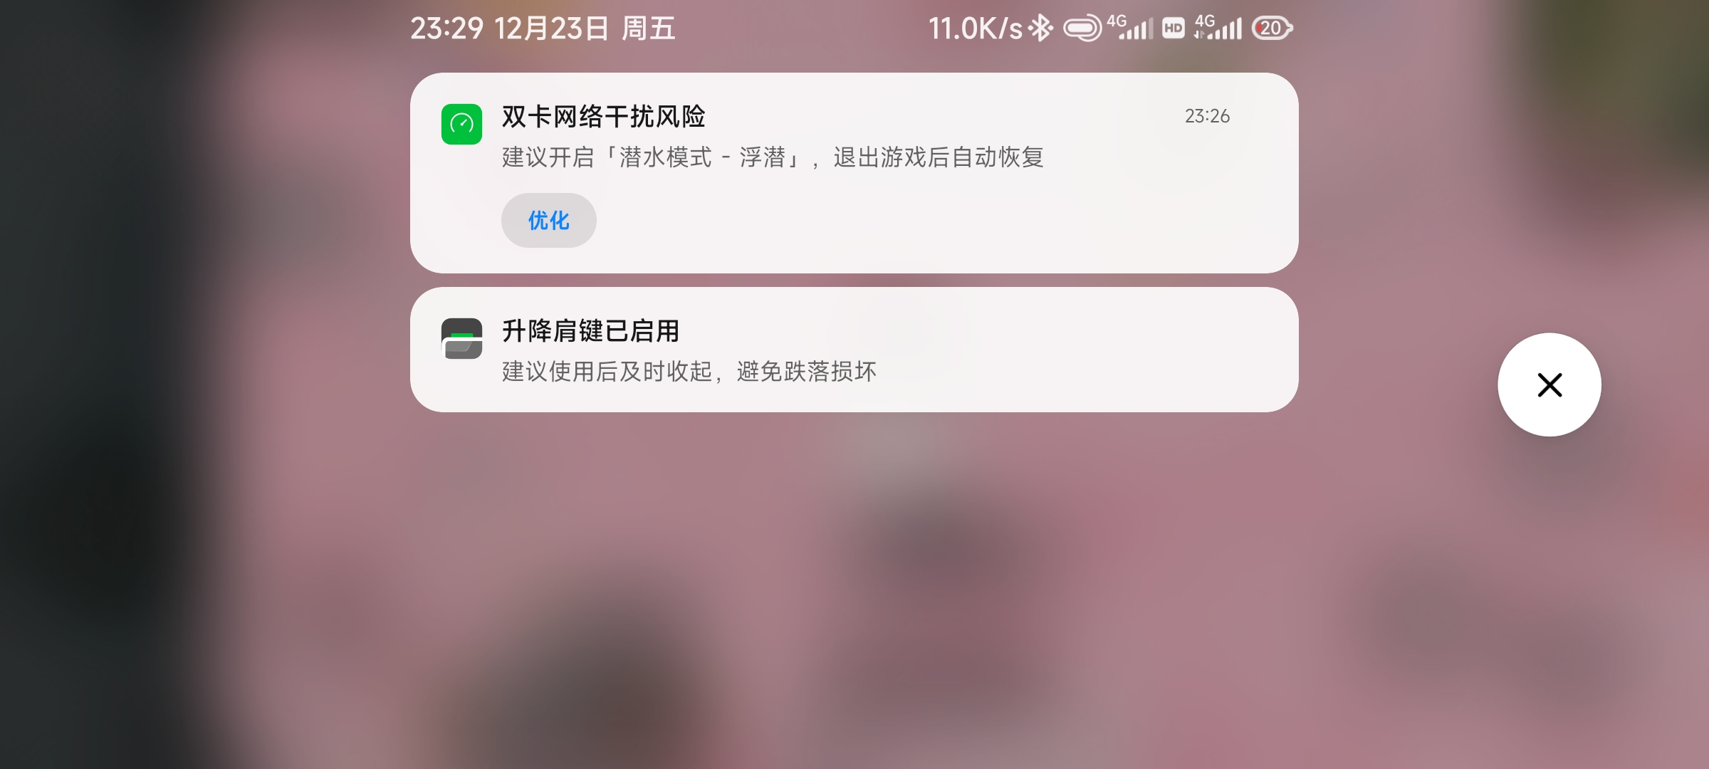Viewport: 1709px width, 769px height.
Task: Tap the battery level 20 indicator
Action: click(1272, 28)
